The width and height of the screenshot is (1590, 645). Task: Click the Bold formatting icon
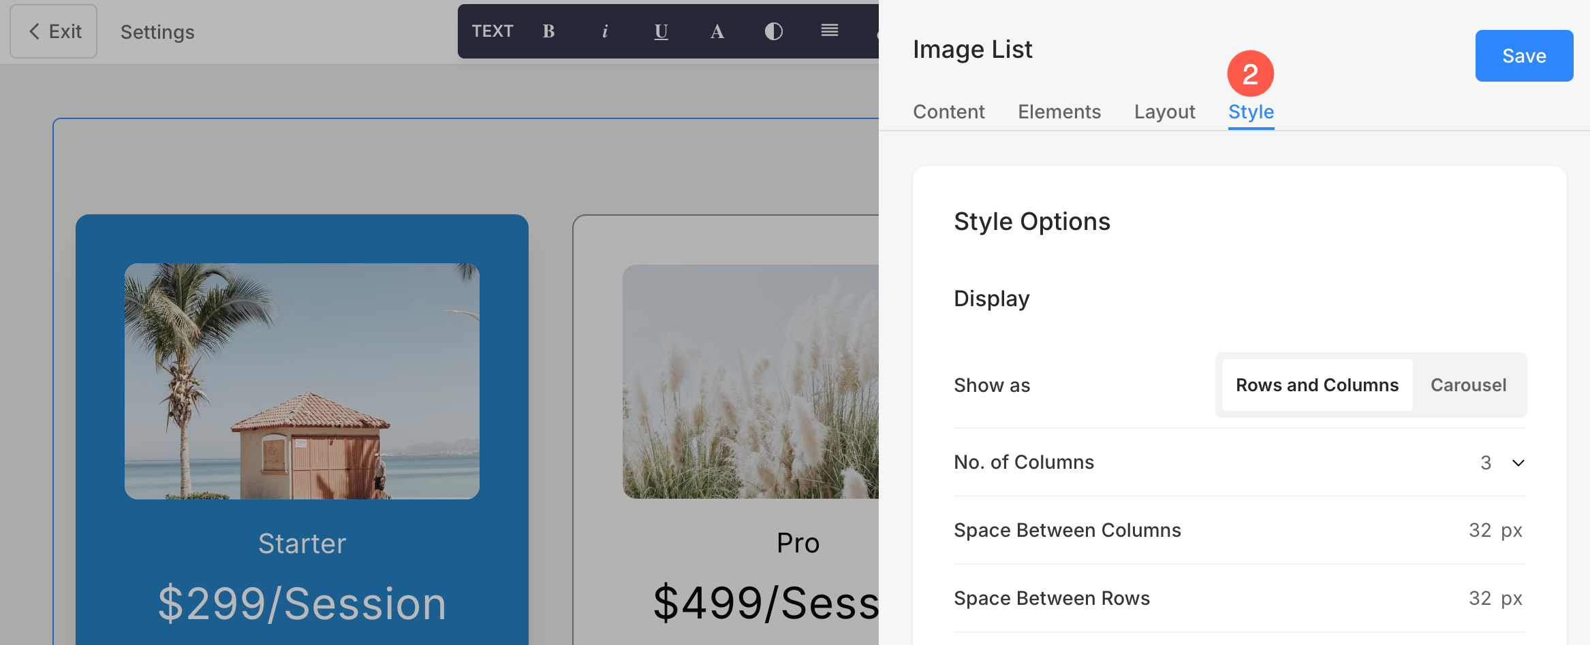pos(548,31)
